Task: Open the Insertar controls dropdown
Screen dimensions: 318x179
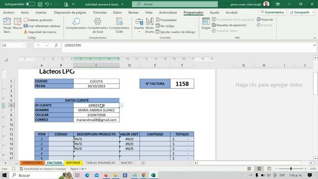Action: pyautogui.click(x=139, y=25)
